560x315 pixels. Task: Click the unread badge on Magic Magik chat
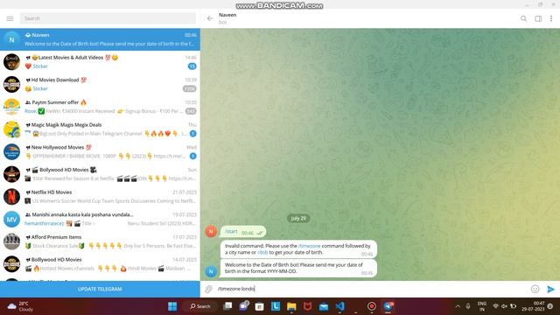192,134
